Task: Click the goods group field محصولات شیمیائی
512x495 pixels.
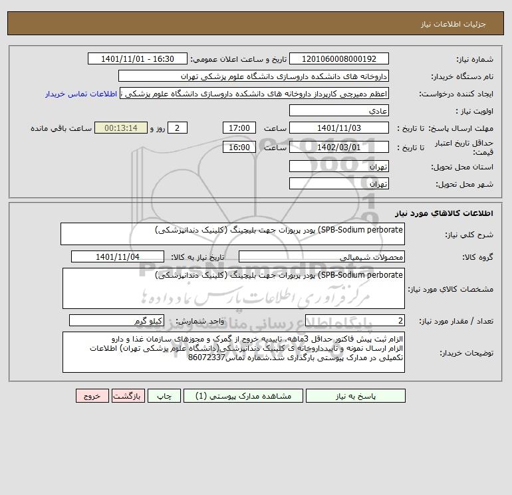Action: (322, 256)
